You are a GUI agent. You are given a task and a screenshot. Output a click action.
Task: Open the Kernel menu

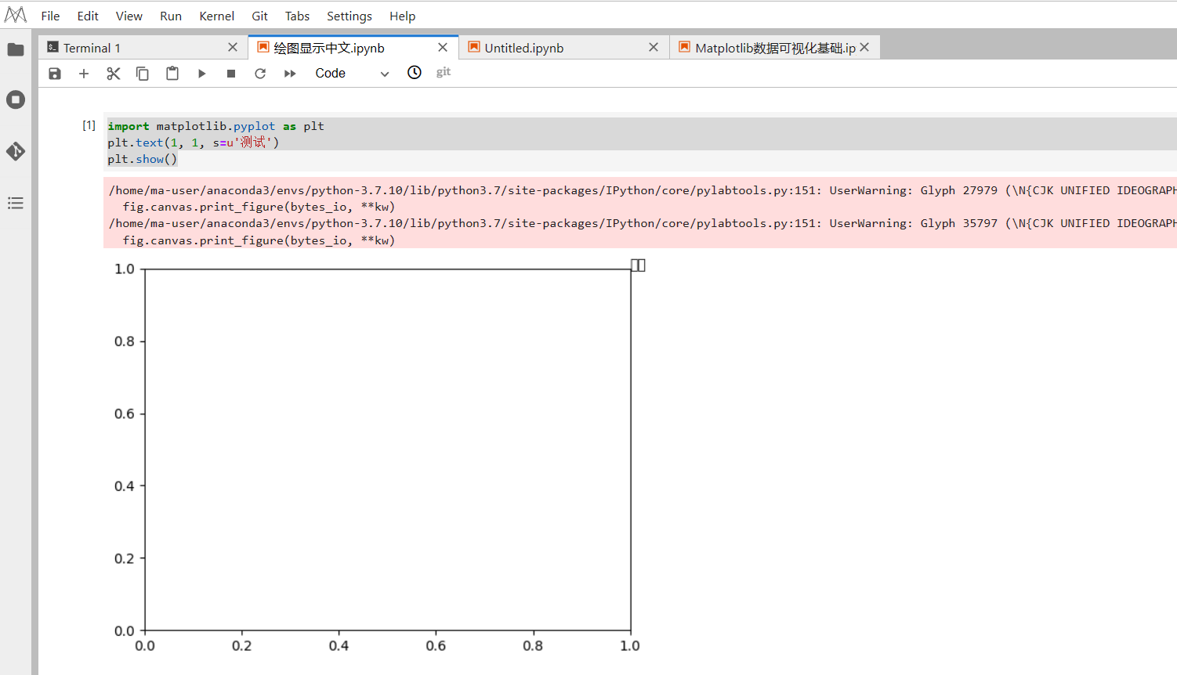coord(217,16)
